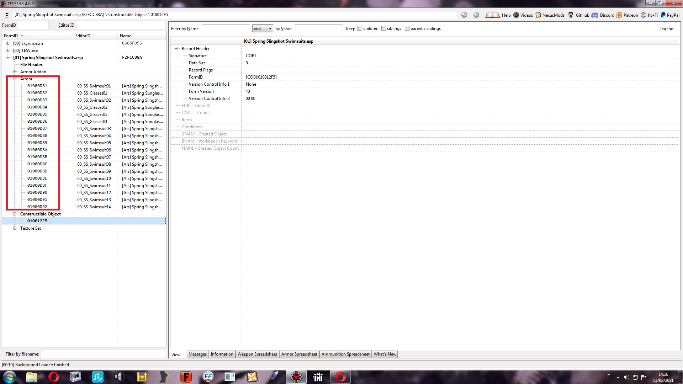The width and height of the screenshot is (683, 384).
Task: Switch to the Messages tab
Action: [x=197, y=354]
